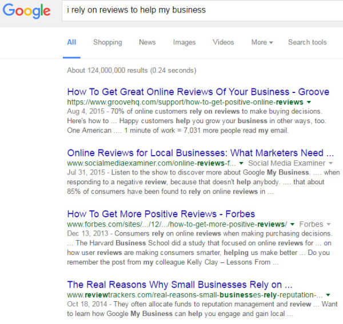Open the More dropdown menu
The height and width of the screenshot is (324, 343).
point(262,42)
